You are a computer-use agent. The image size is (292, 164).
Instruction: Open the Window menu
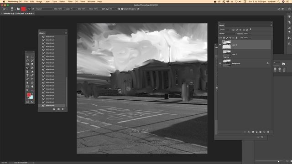pyautogui.click(x=91, y=1)
